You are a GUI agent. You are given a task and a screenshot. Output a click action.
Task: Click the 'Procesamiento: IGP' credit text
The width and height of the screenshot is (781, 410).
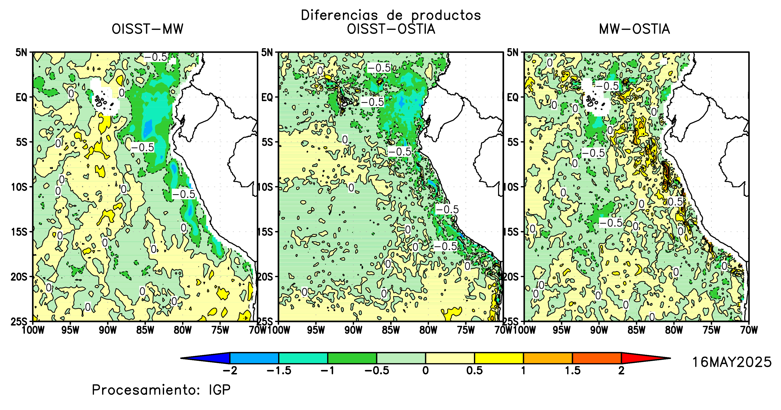click(161, 390)
